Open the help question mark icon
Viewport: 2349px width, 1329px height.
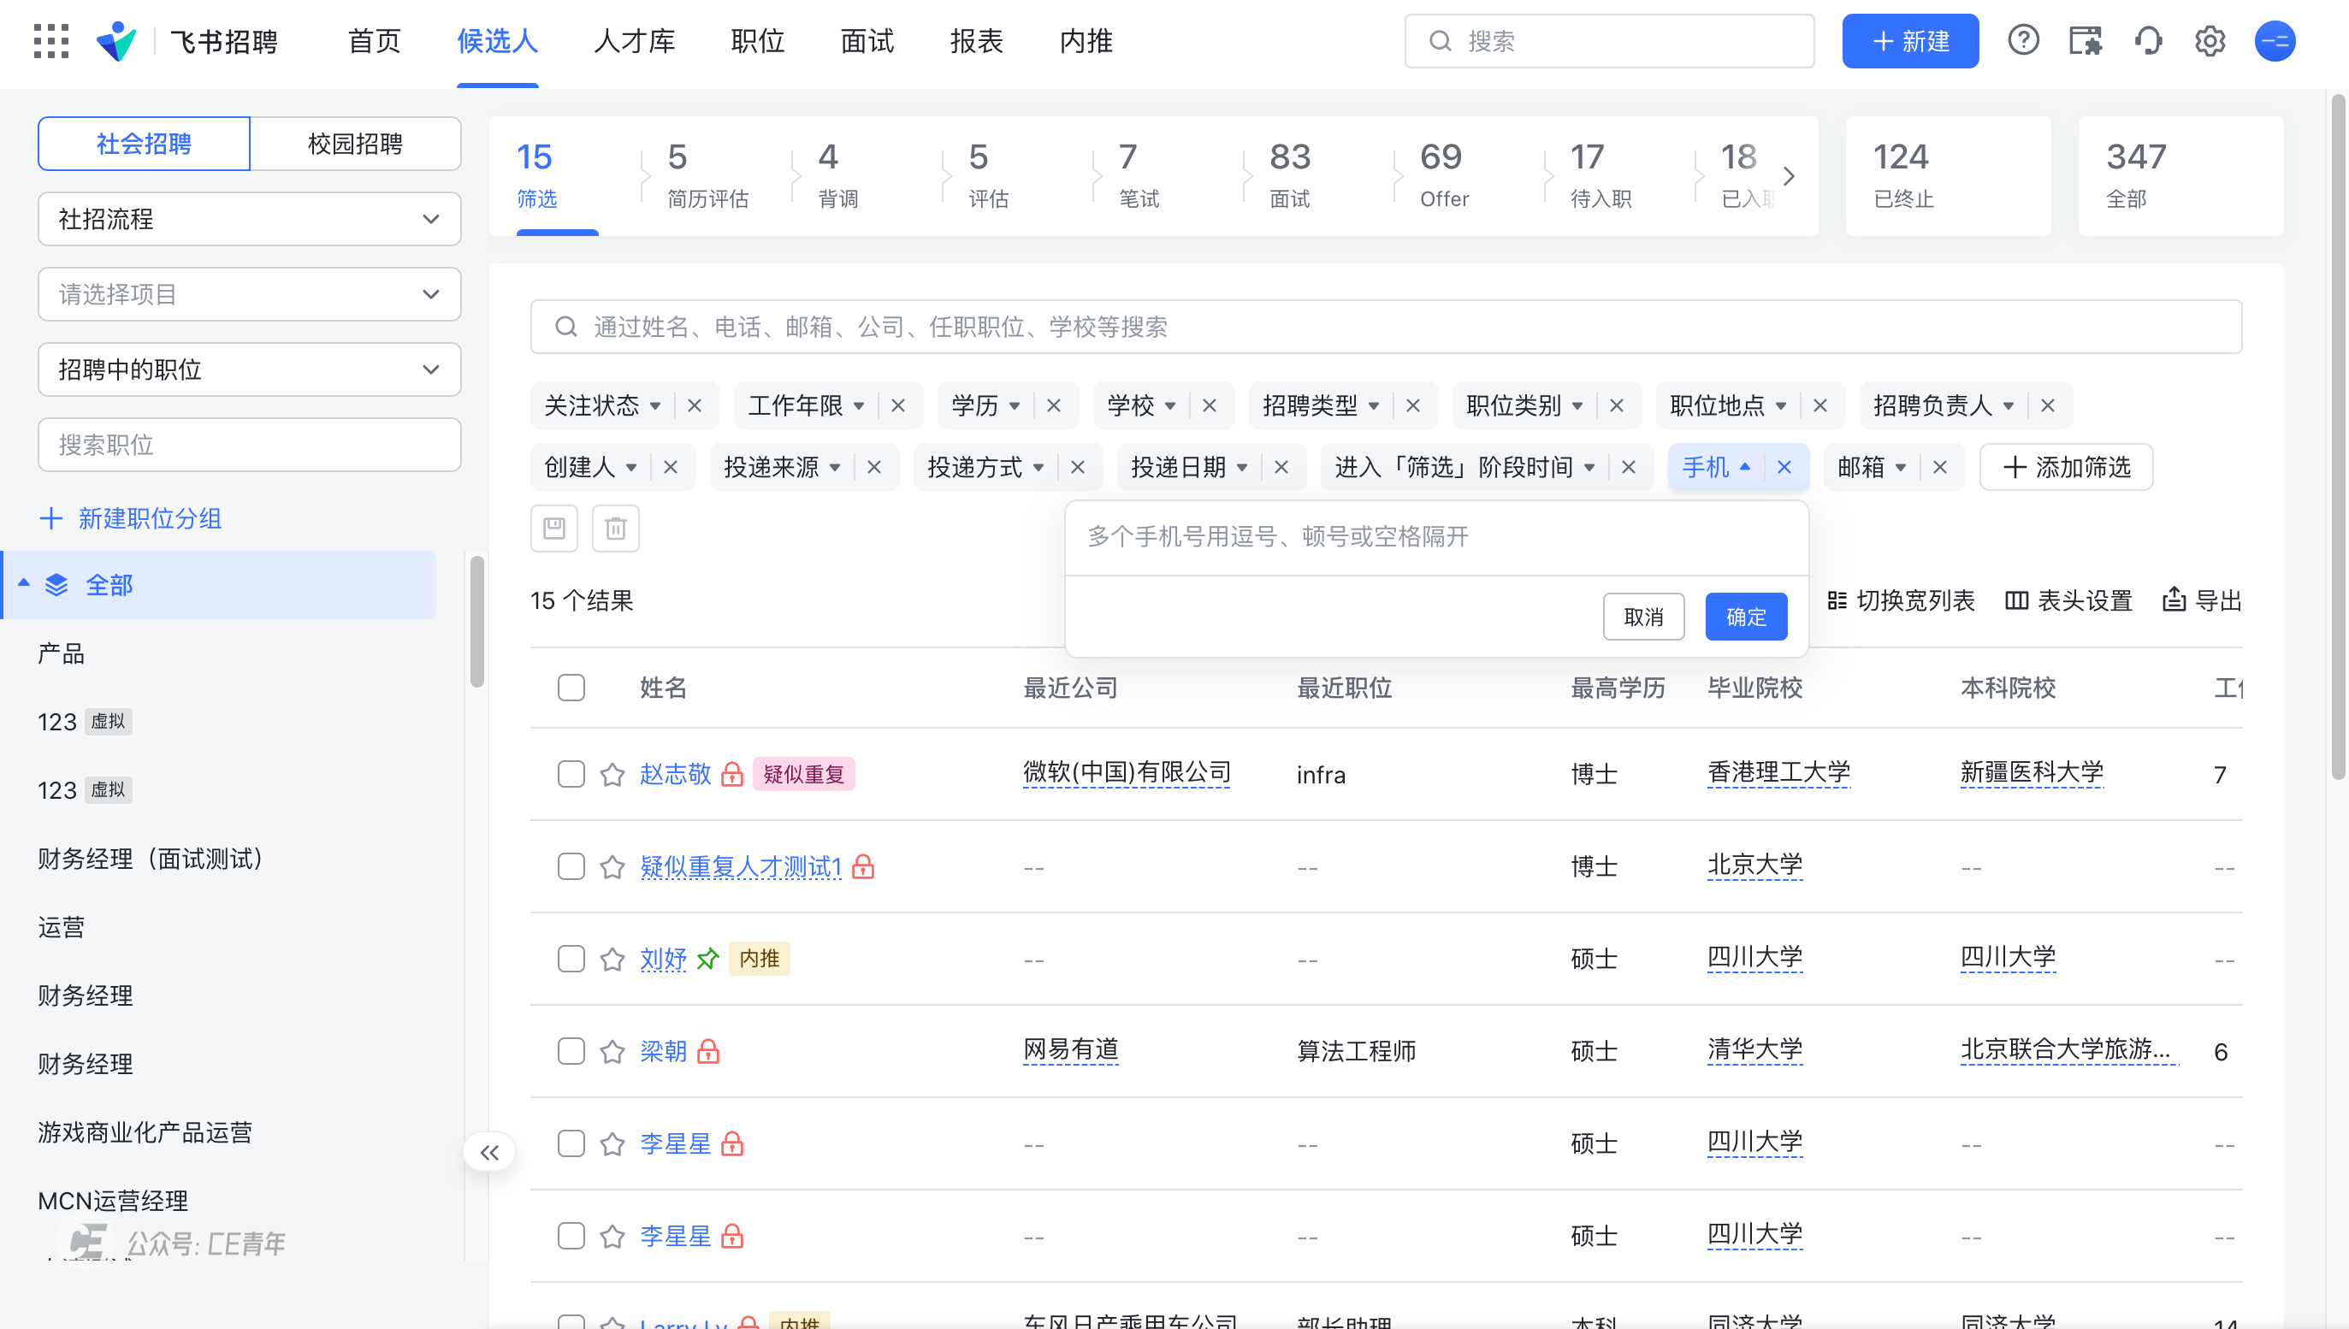click(2022, 41)
